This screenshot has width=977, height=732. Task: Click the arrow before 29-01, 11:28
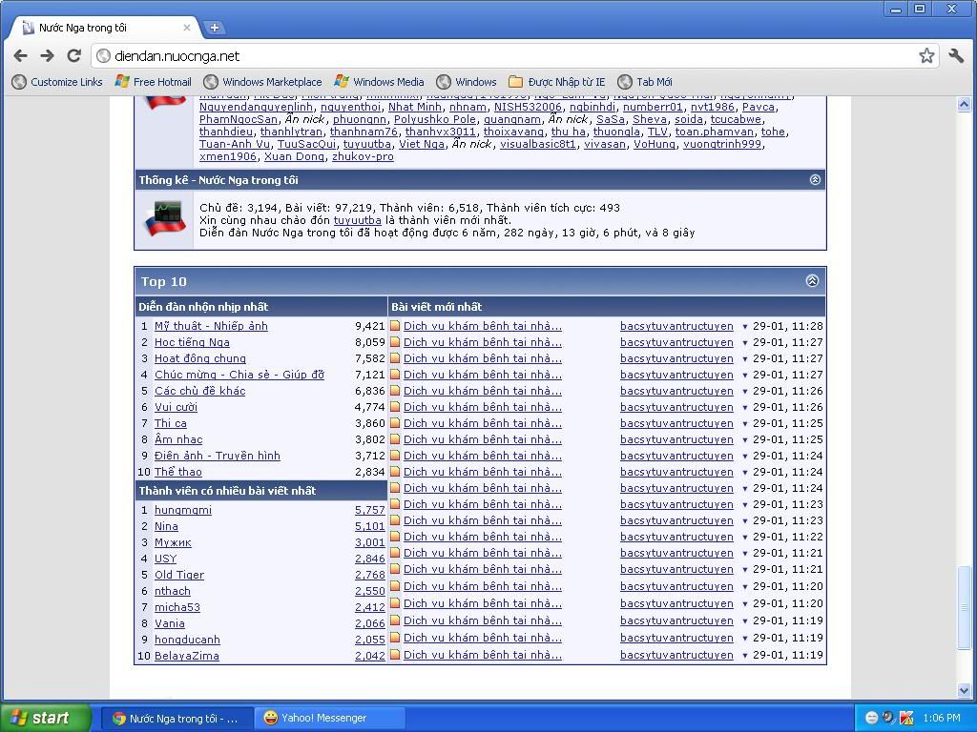[745, 327]
